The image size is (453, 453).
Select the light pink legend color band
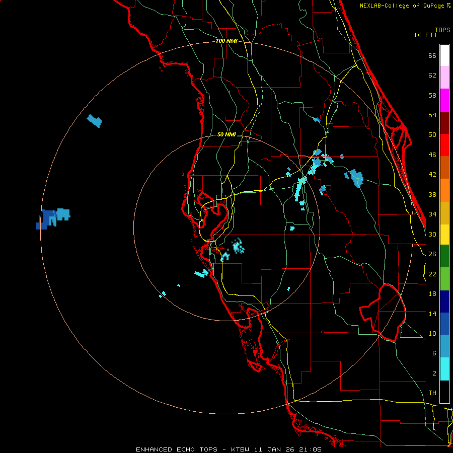(444, 78)
